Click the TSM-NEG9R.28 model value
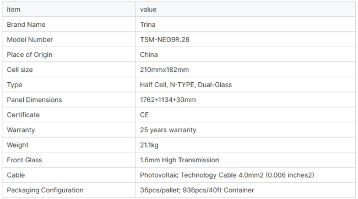 pyautogui.click(x=165, y=39)
